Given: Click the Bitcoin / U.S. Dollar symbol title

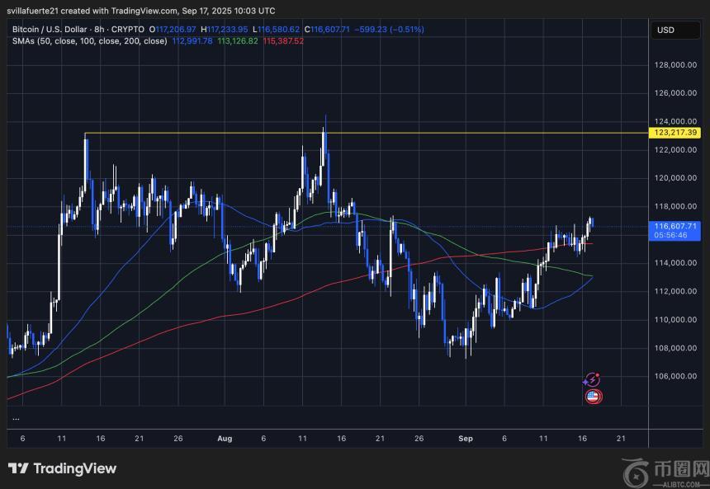Looking at the screenshot, I should (x=52, y=29).
